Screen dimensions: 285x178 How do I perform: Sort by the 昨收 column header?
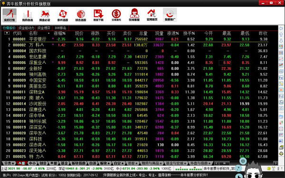pos(263,33)
